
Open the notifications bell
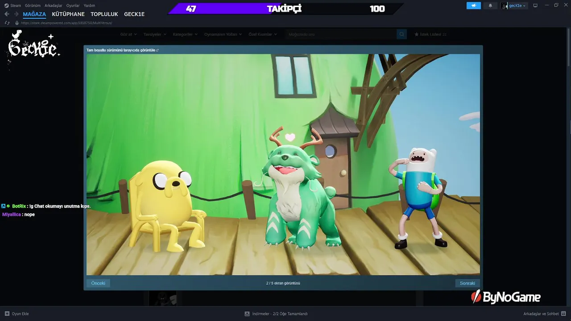(x=490, y=6)
